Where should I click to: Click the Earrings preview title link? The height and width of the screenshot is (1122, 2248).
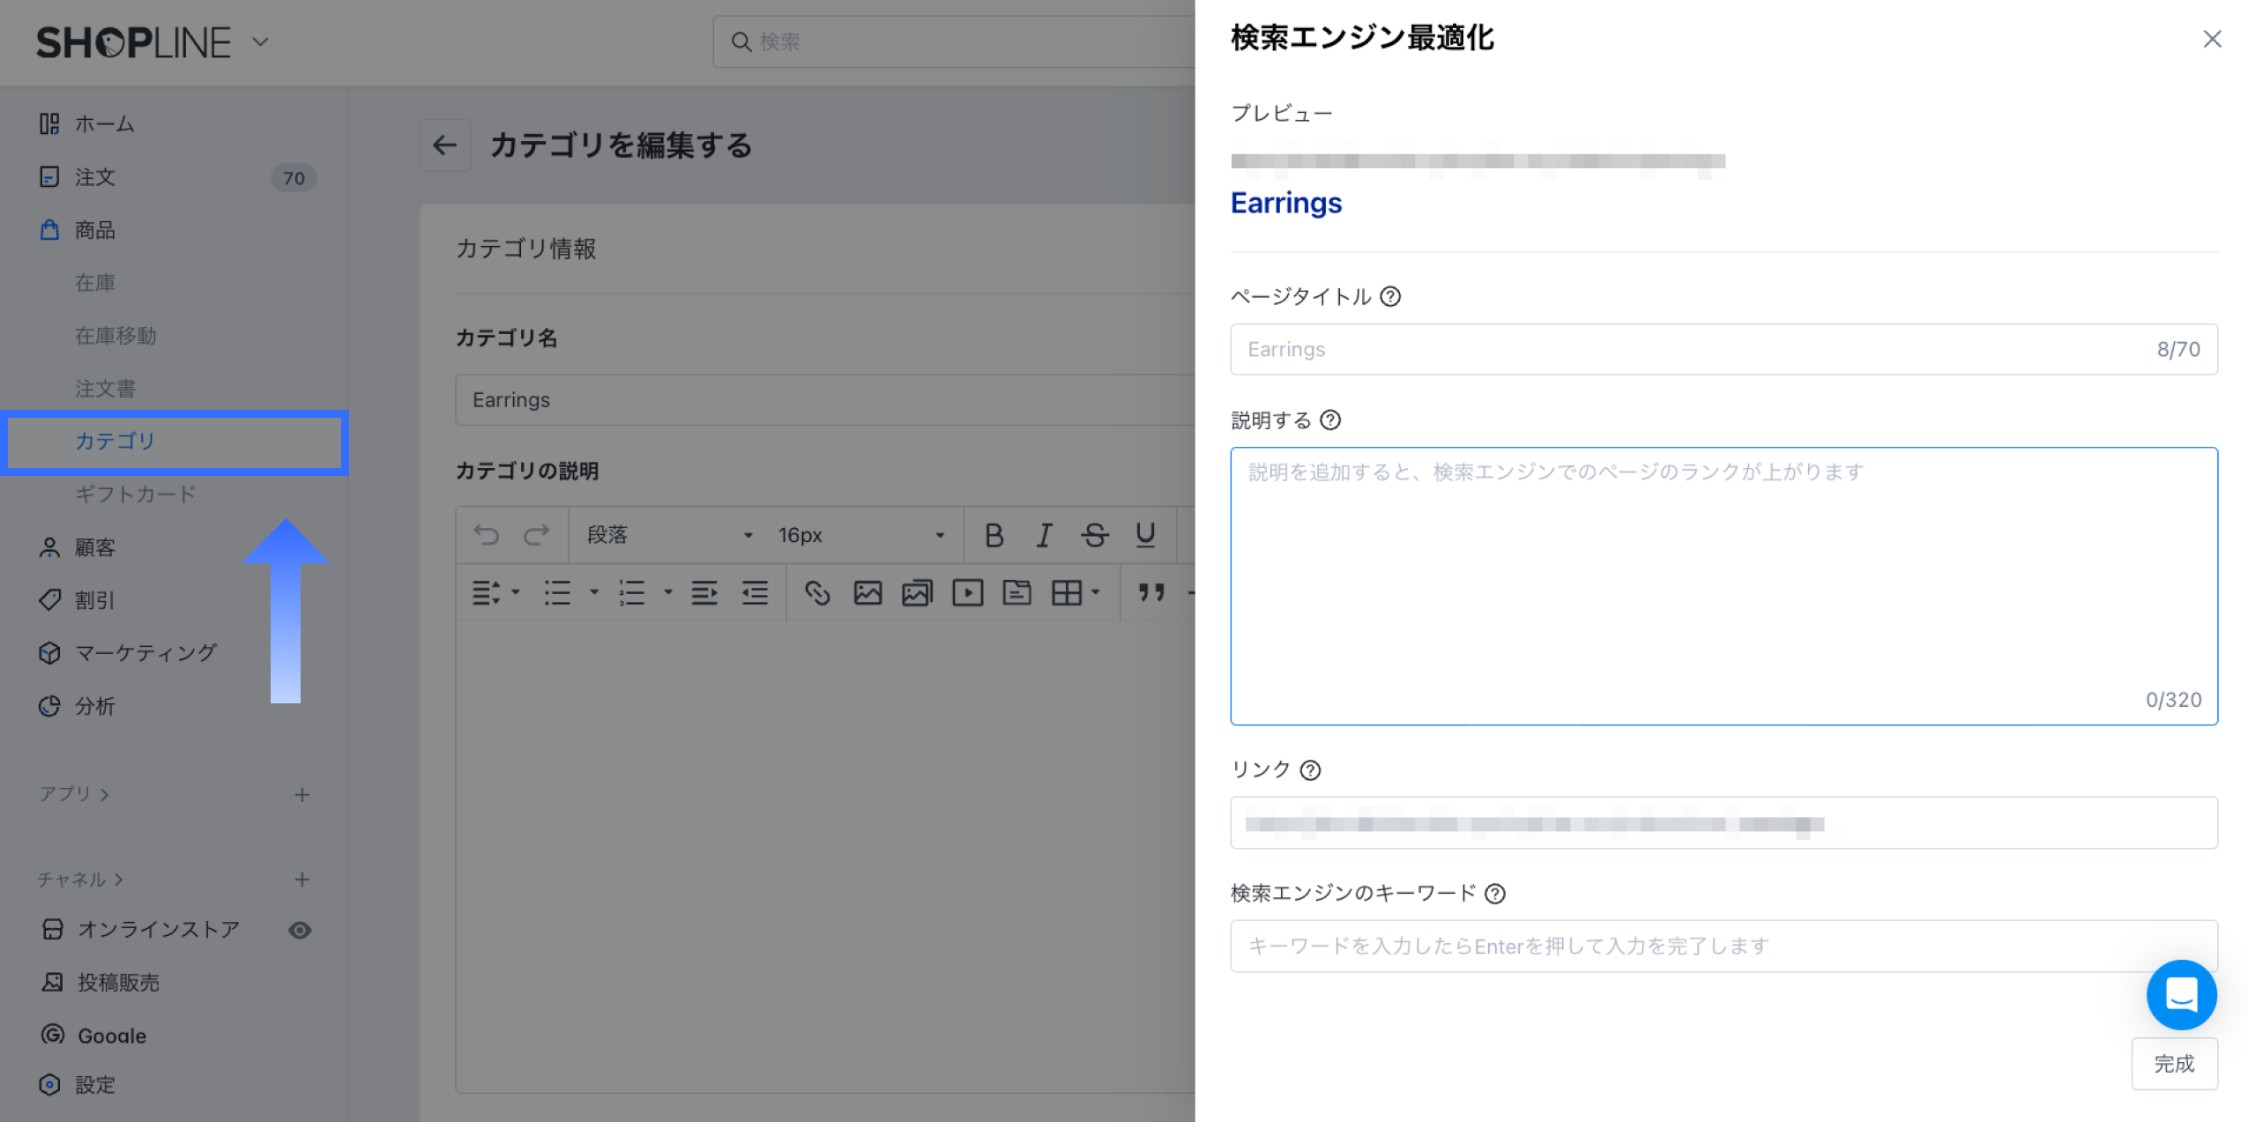tap(1286, 203)
